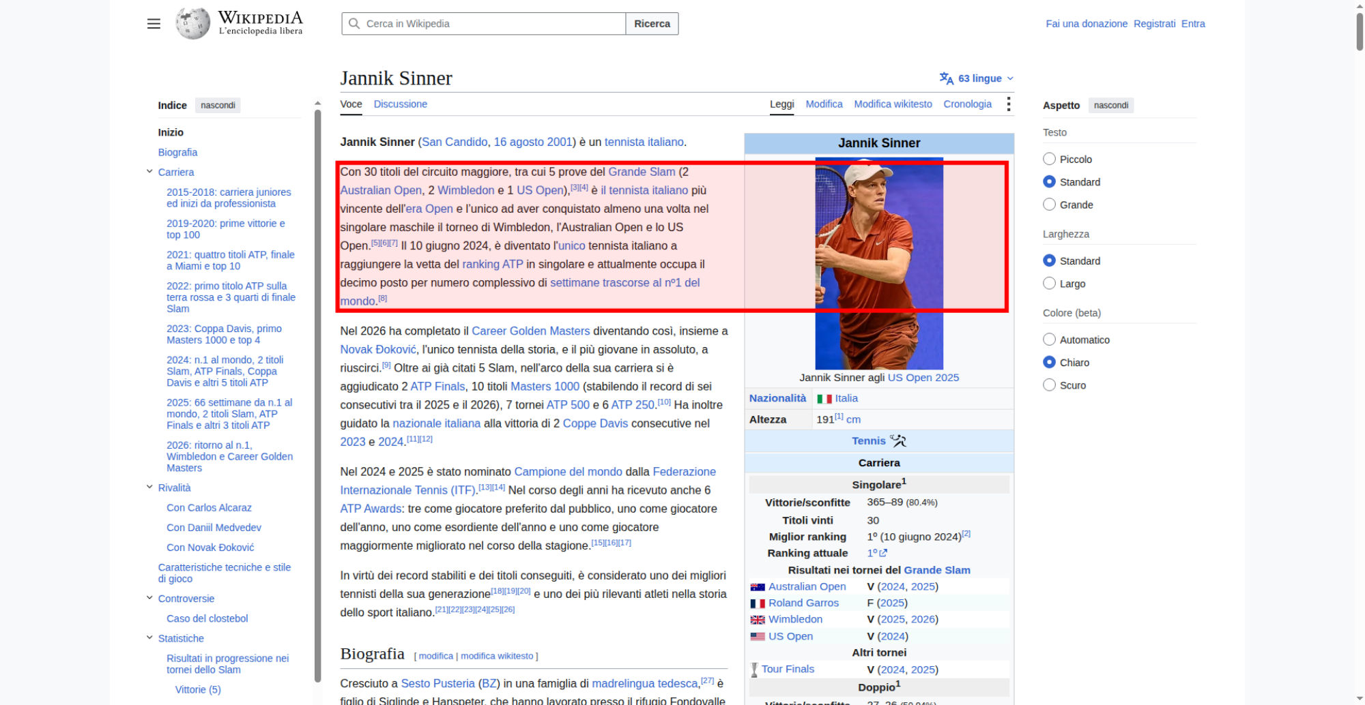The width and height of the screenshot is (1365, 705).
Task: Select Standard text size
Action: (x=1049, y=182)
